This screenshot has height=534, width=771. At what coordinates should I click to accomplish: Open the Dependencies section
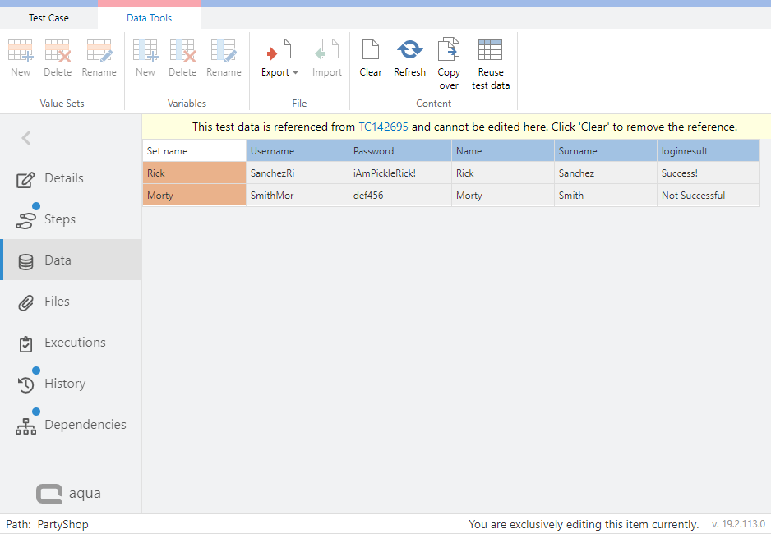85,425
